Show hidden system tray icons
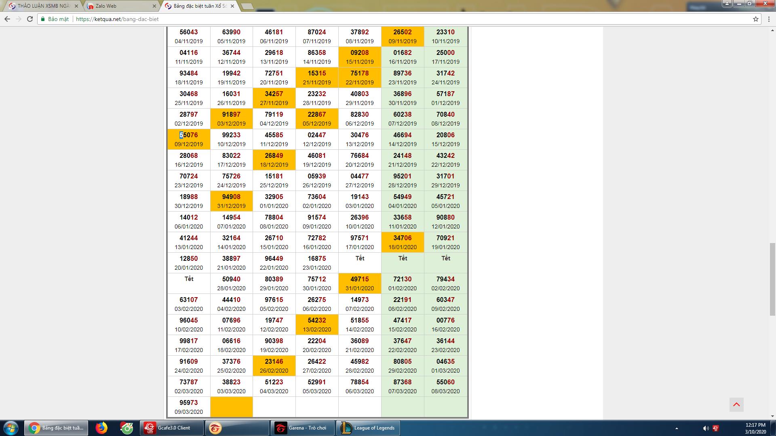Screen dimensions: 776x436 click(677, 428)
